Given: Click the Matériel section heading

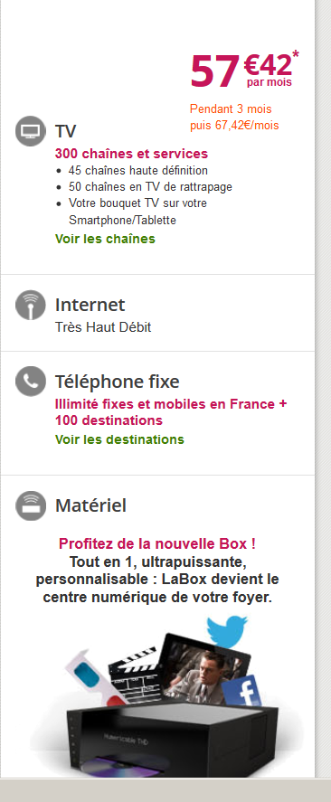Looking at the screenshot, I should [90, 505].
